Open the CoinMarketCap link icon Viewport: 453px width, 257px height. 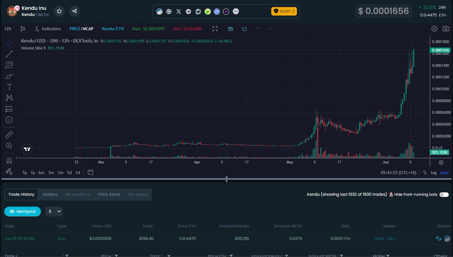tap(217, 11)
